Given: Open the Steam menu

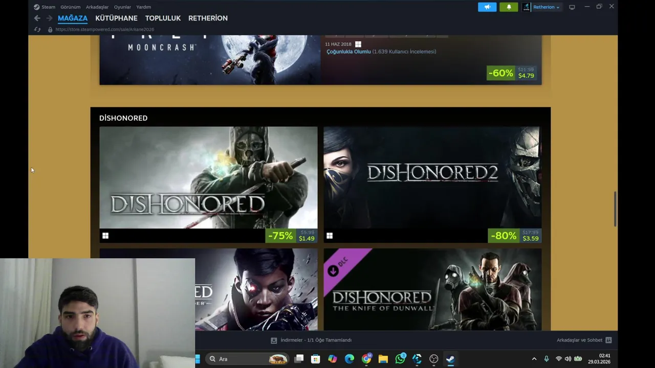Looking at the screenshot, I should click(49, 7).
